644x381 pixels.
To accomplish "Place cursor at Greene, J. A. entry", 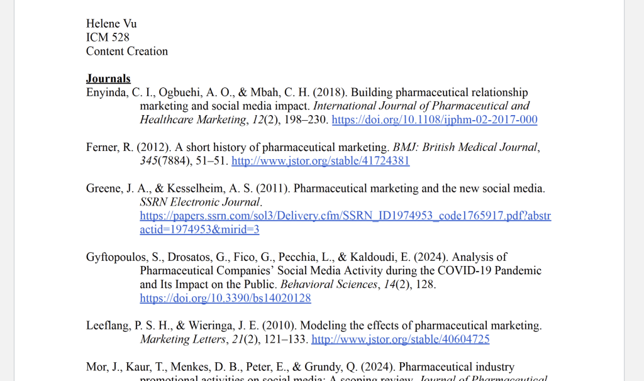I will tap(113, 189).
